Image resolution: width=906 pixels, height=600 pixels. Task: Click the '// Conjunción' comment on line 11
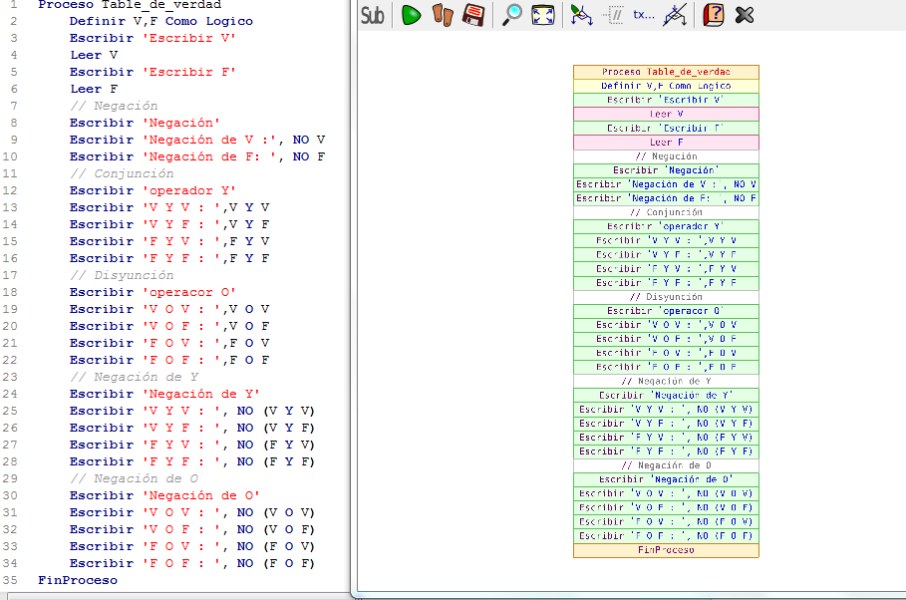pyautogui.click(x=122, y=174)
